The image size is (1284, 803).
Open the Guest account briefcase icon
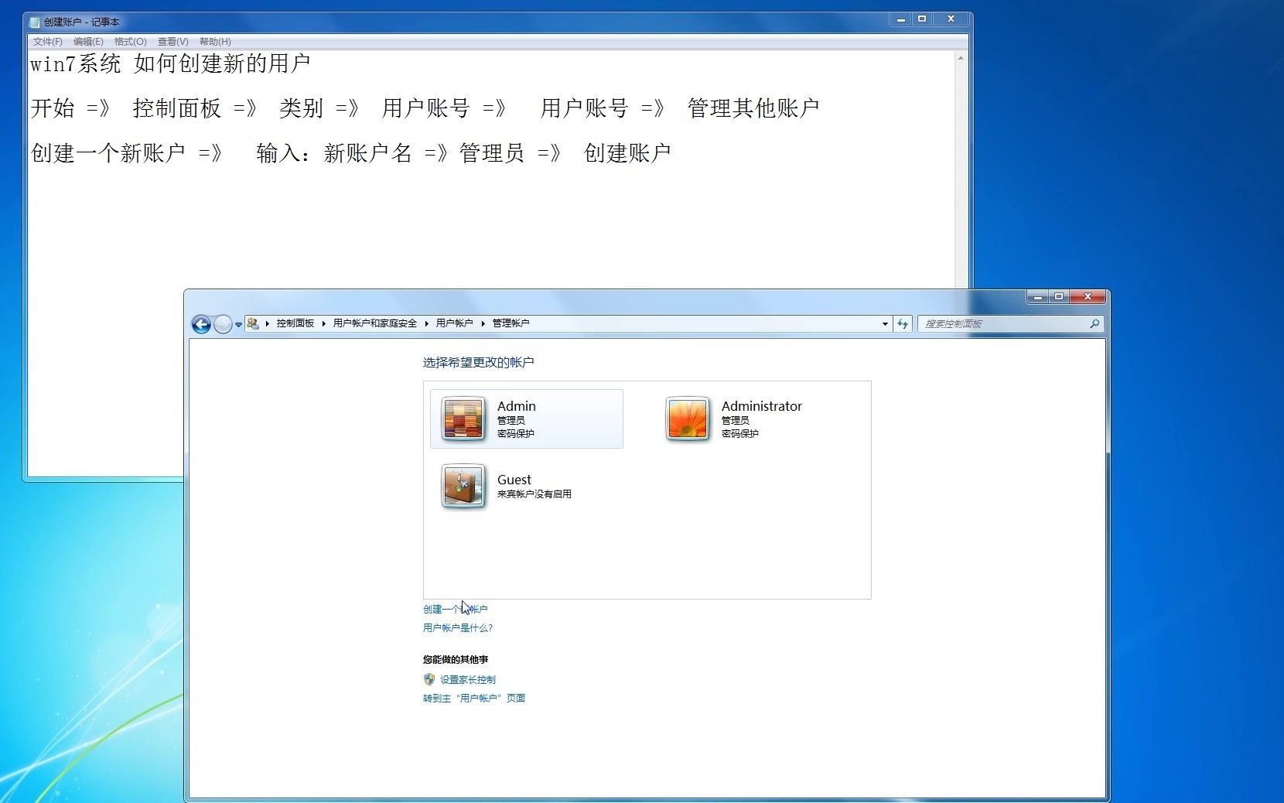coord(463,486)
